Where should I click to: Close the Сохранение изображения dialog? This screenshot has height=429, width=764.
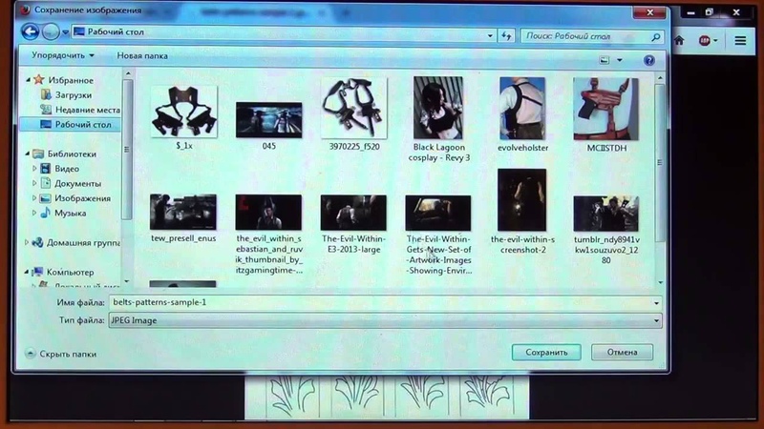click(x=649, y=12)
